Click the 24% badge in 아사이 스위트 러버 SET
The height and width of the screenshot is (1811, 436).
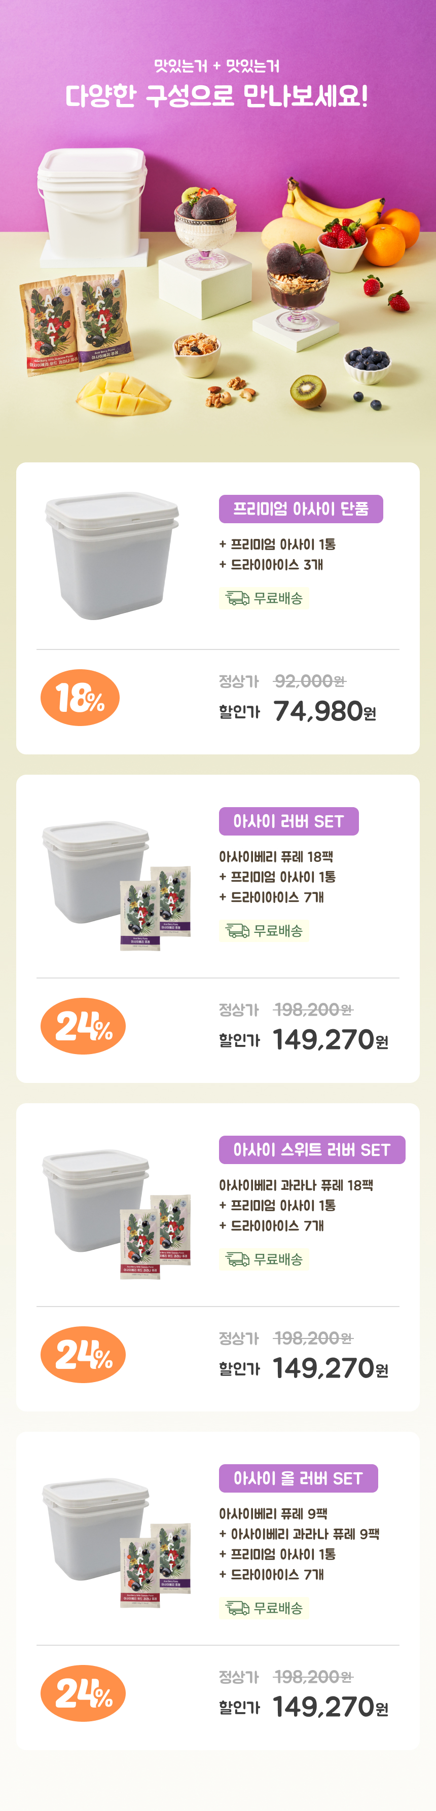[x=83, y=1354]
